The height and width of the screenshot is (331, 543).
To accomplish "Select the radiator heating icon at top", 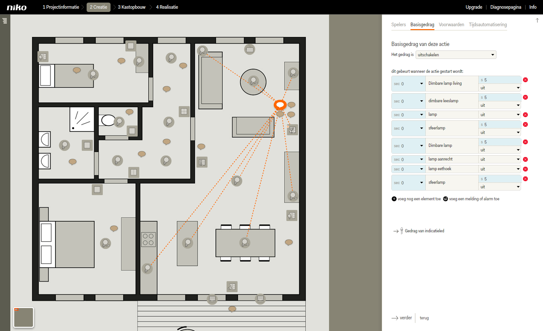I will [x=250, y=50].
